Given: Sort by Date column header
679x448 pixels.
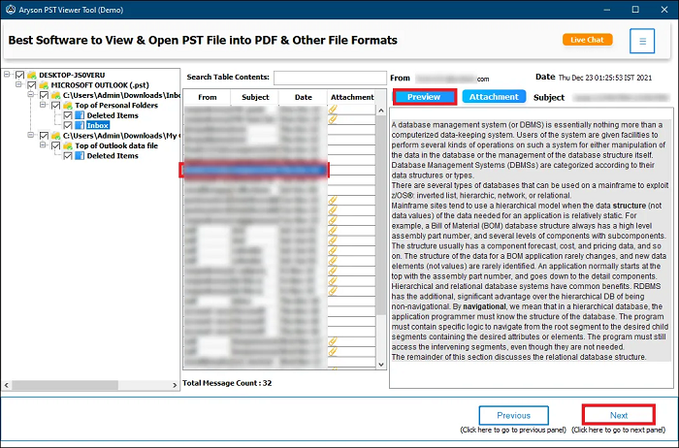Looking at the screenshot, I should 303,97.
